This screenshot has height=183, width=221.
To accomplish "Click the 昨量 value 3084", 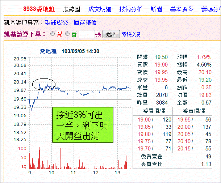I will point(162,103).
